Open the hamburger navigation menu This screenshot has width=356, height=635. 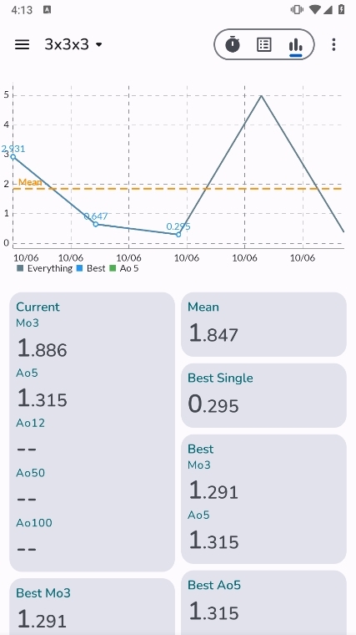click(x=23, y=44)
